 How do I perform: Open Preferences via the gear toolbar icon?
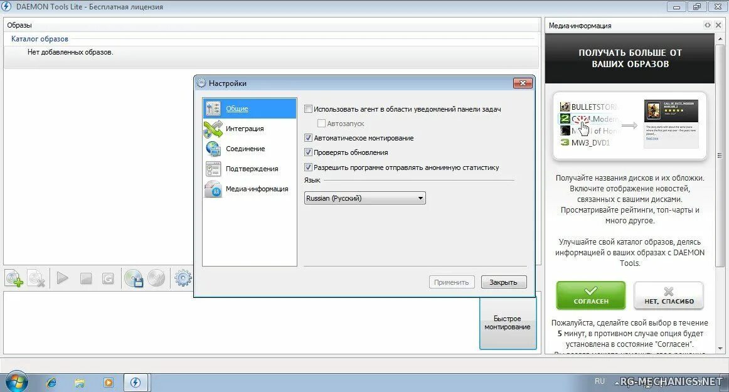(183, 278)
